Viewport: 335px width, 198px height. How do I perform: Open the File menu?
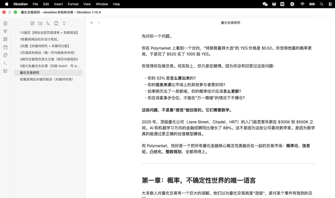[x=35, y=4]
